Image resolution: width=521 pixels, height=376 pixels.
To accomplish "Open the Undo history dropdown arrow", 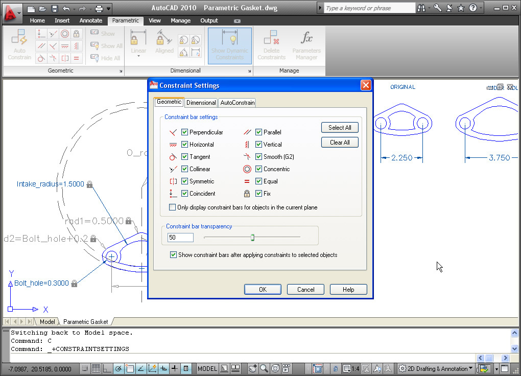I will coord(74,9).
